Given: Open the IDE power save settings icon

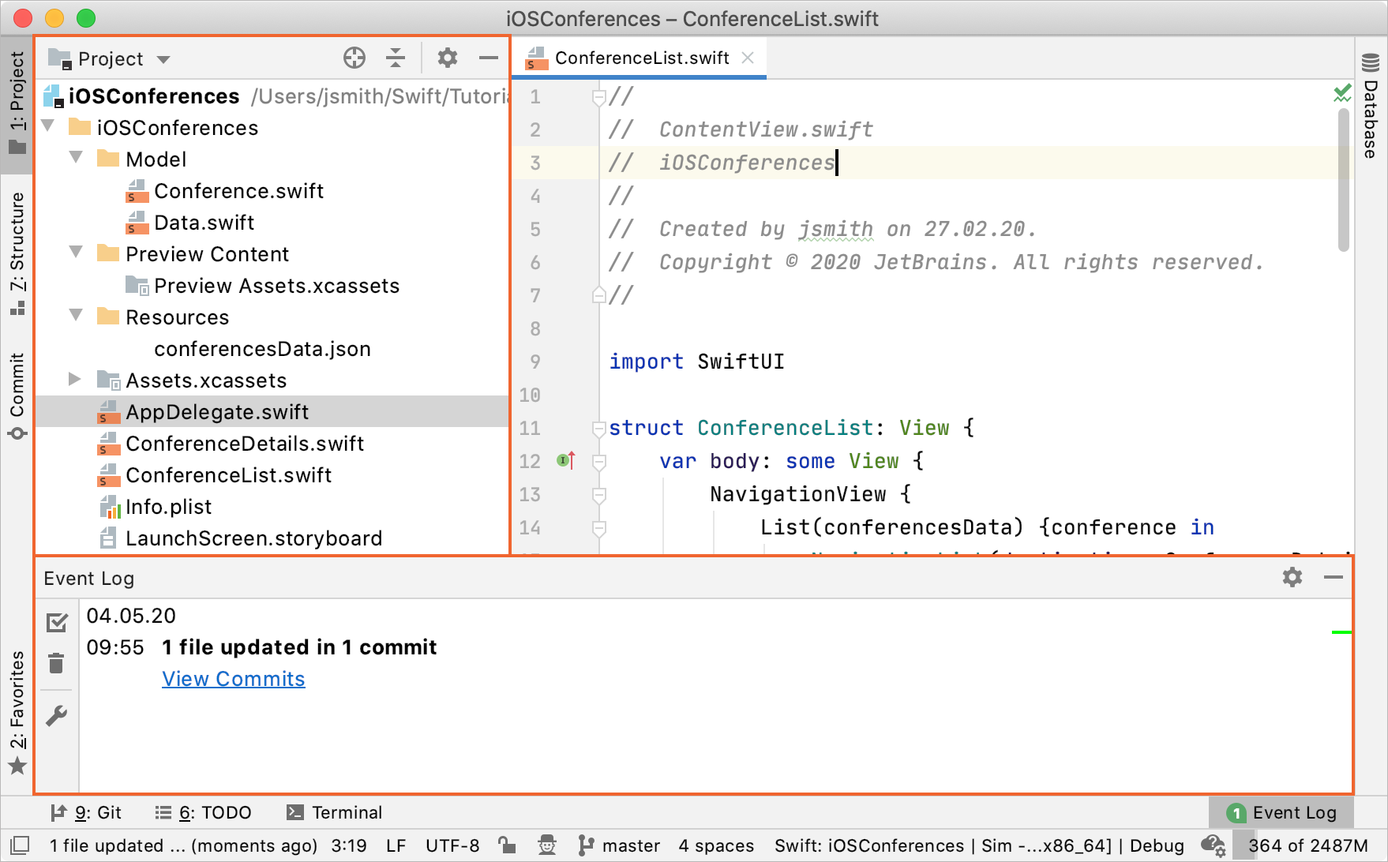Looking at the screenshot, I should 1213,845.
